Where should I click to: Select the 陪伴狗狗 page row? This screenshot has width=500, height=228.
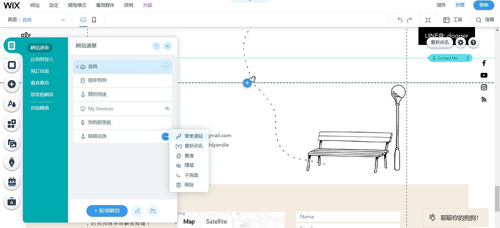[x=123, y=81]
